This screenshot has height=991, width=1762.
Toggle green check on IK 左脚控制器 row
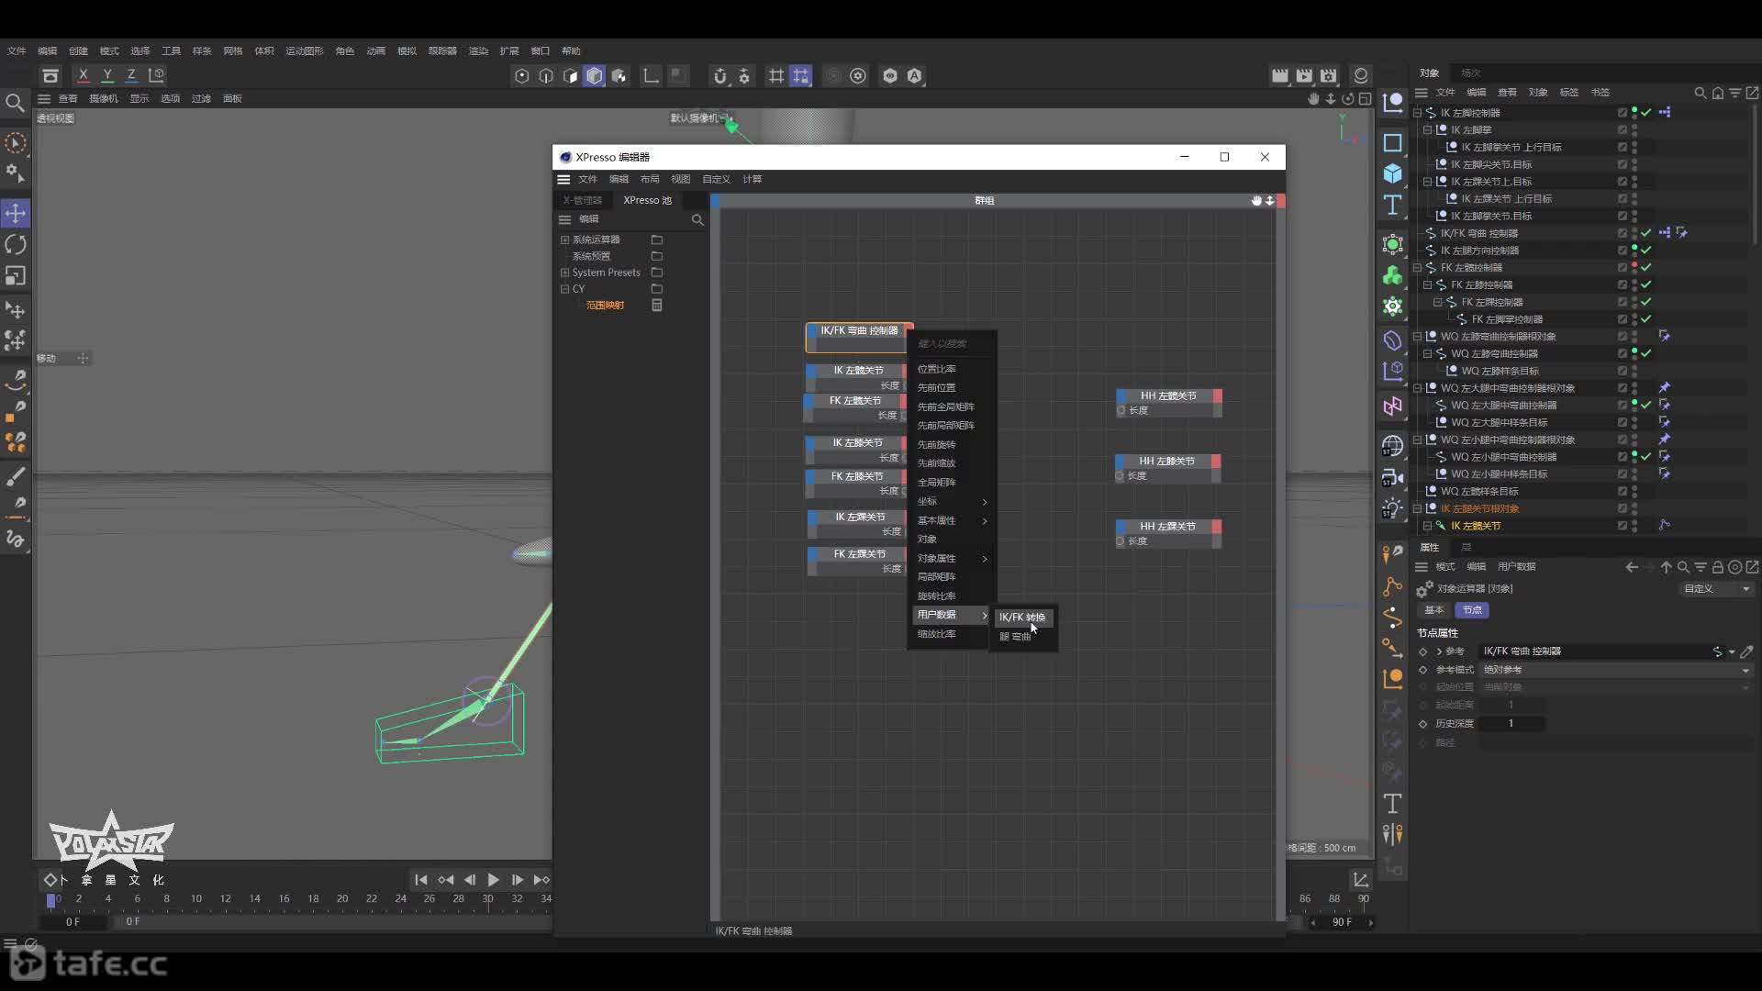[1646, 113]
